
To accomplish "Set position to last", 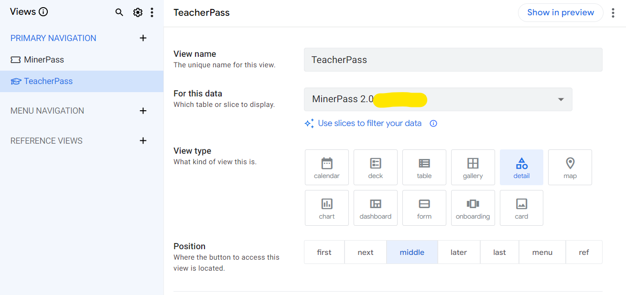I will (x=499, y=252).
